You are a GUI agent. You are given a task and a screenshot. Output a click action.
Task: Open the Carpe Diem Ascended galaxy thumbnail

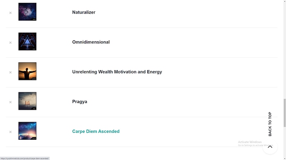[x=27, y=131]
